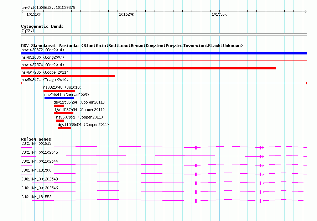317x221 pixels.
Task: Click the nsv1020372 (Coe2014) blue gain bar
Action: coord(164,53)
